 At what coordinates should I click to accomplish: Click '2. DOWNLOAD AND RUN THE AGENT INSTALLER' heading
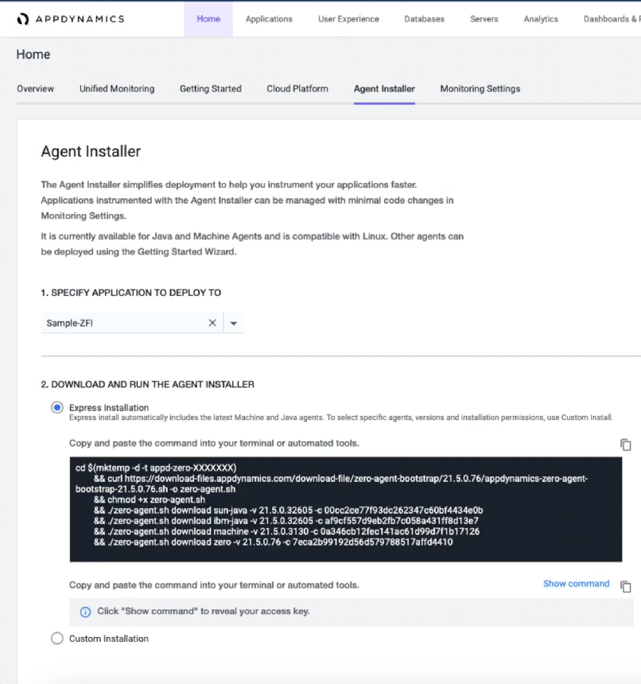(147, 384)
